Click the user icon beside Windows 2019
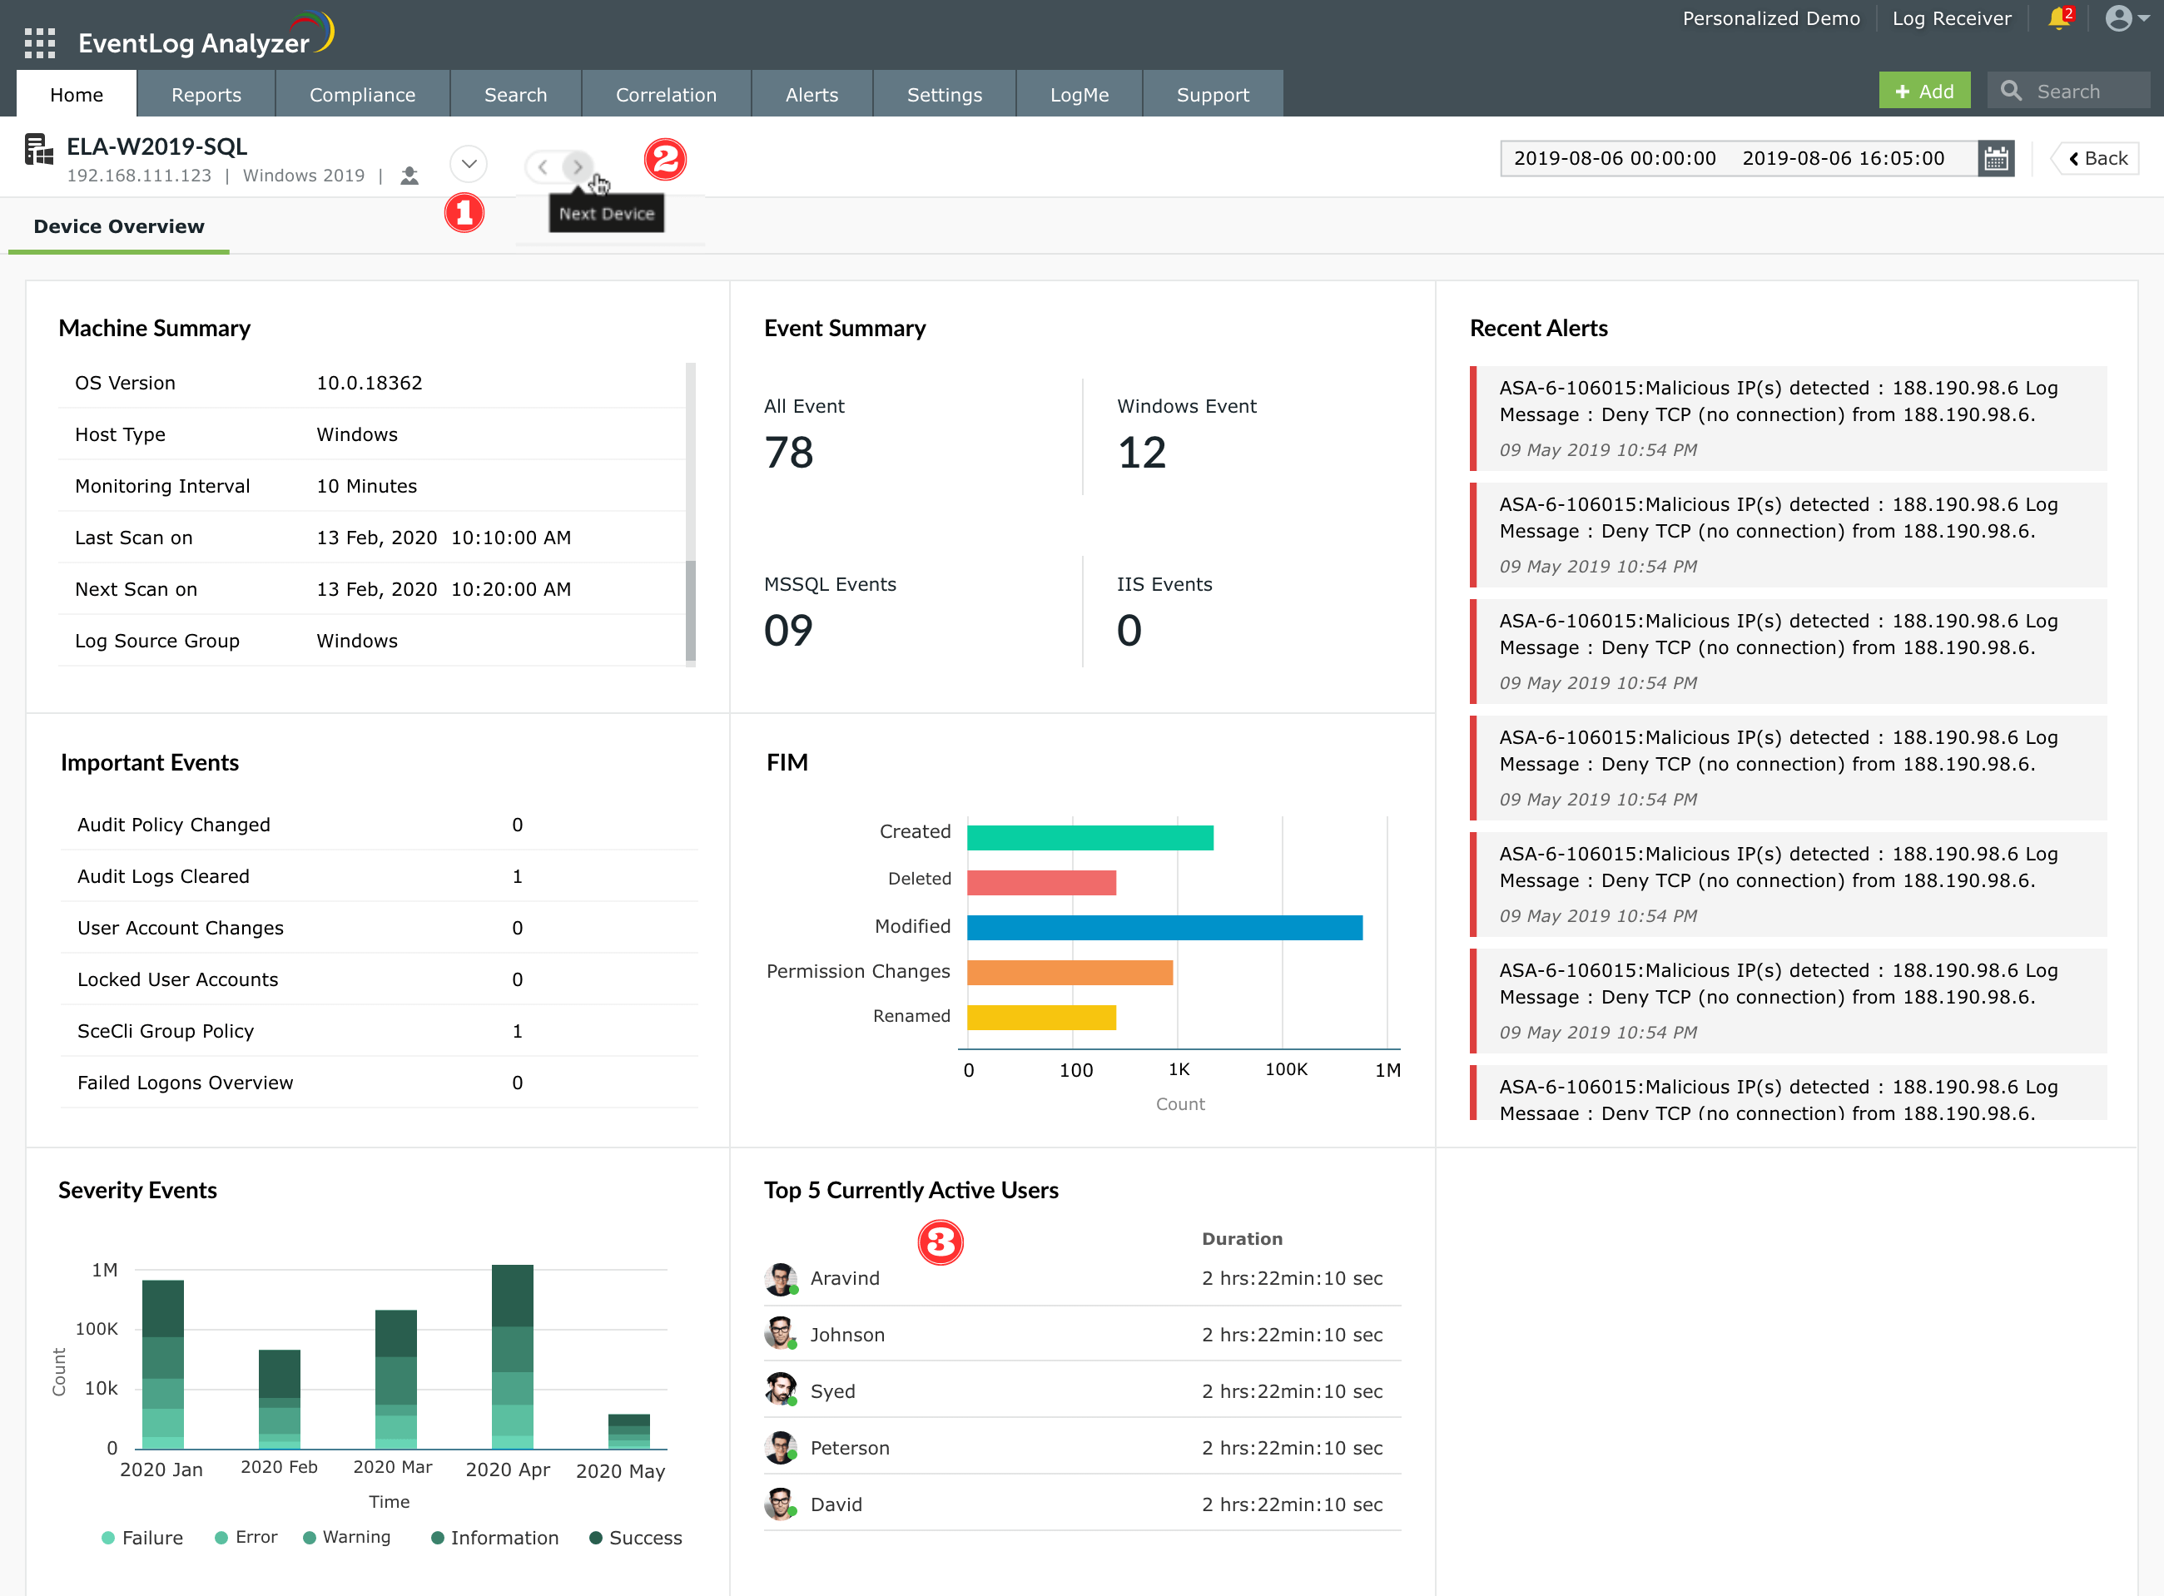2164x1596 pixels. tap(409, 176)
